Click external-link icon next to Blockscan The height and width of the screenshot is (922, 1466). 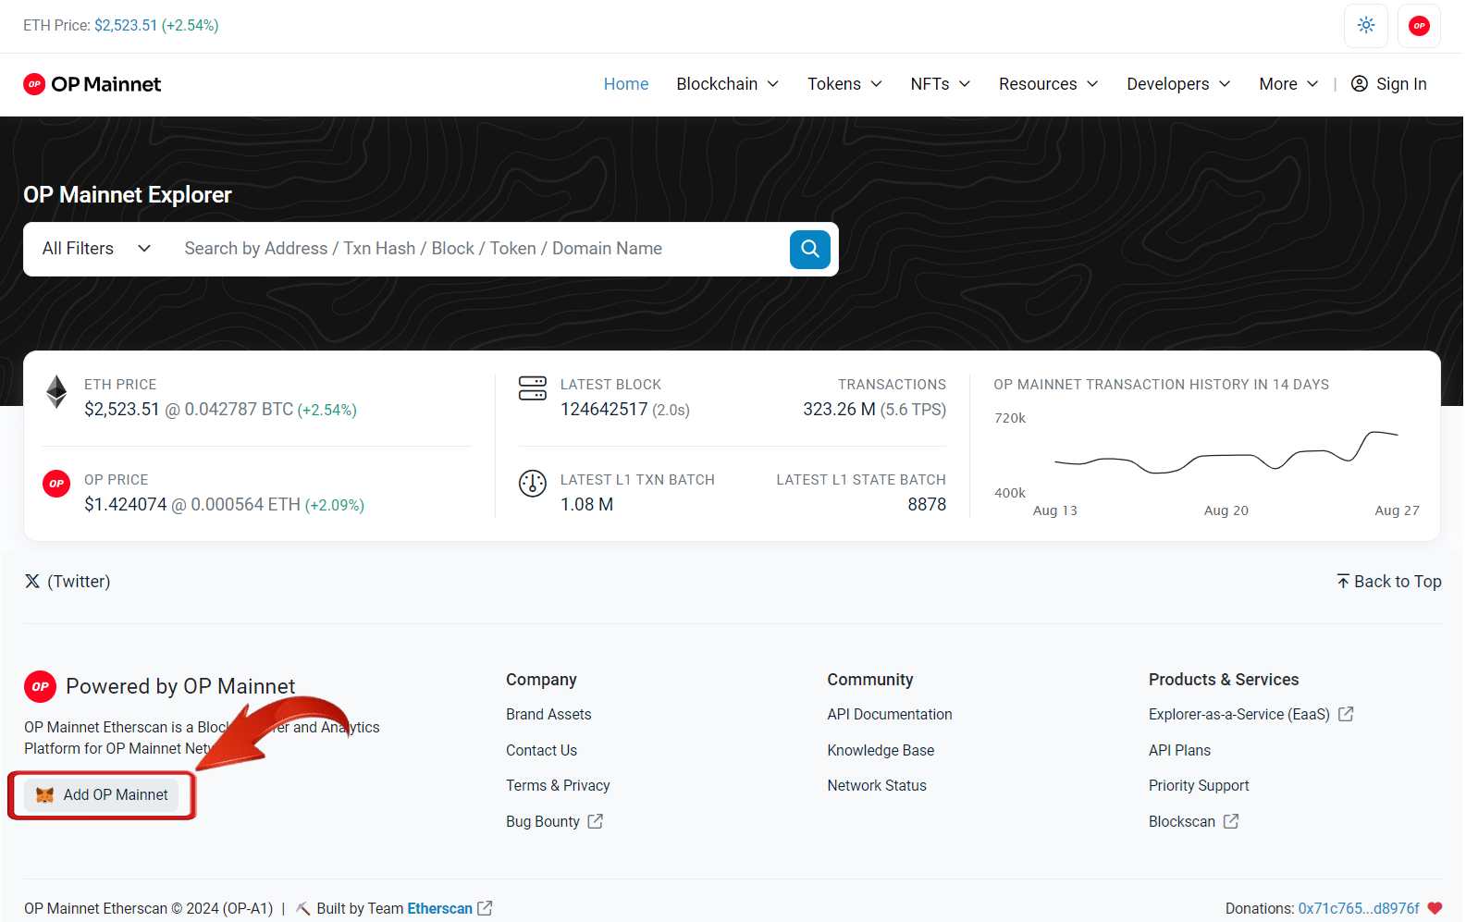(x=1231, y=821)
